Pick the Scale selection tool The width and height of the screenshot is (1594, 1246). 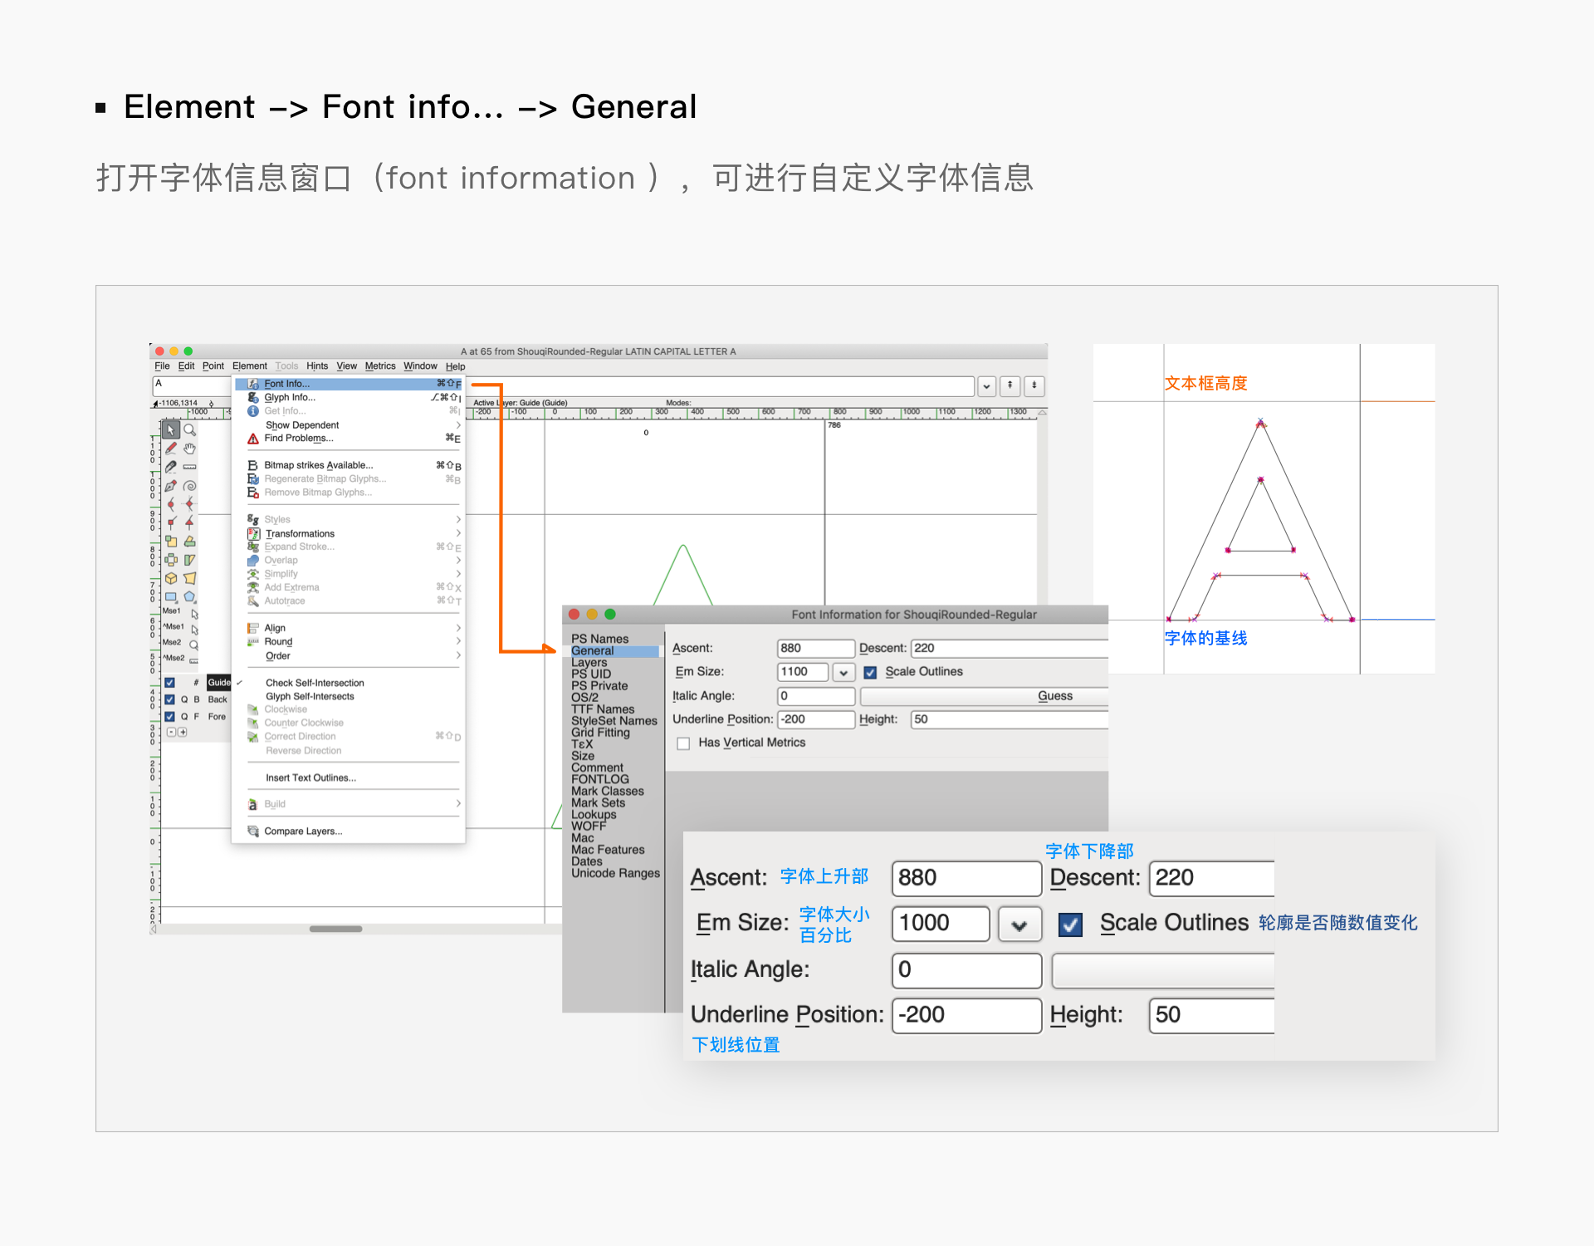[170, 541]
